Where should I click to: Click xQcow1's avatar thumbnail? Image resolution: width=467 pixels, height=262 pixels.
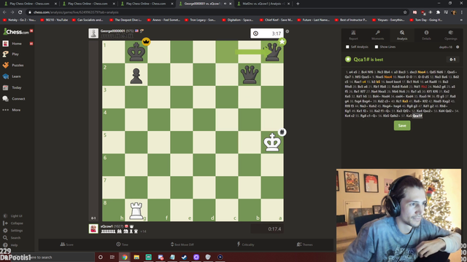93,229
